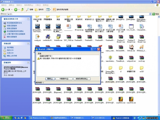Collapse the 詳細資料 panel

tap(28, 62)
